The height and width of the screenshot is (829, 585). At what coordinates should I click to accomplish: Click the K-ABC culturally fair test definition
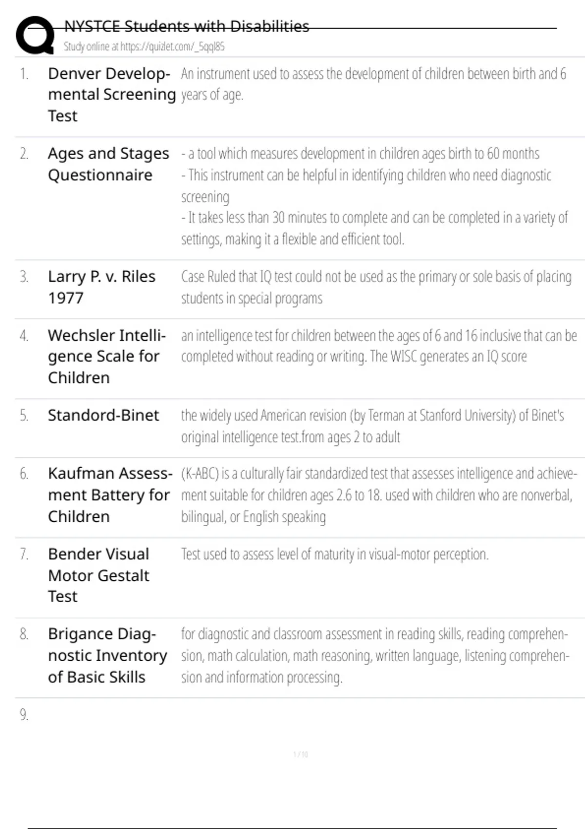(x=379, y=495)
